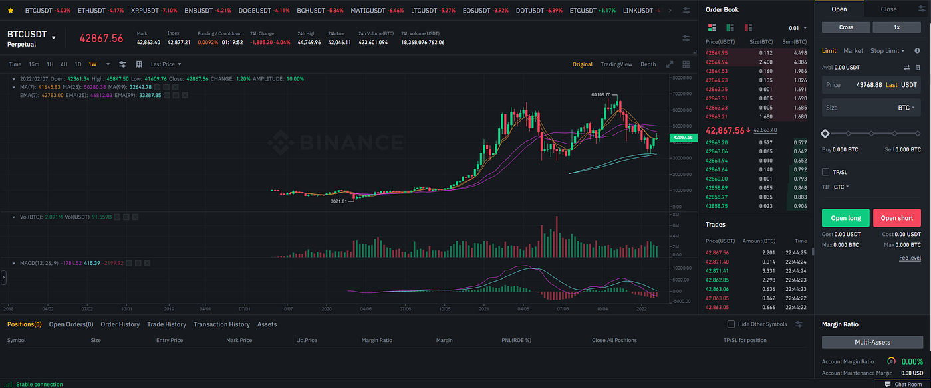Screen dimensions: 931x388
Task: Enable Hide Other Symbols checkbox
Action: [x=731, y=324]
